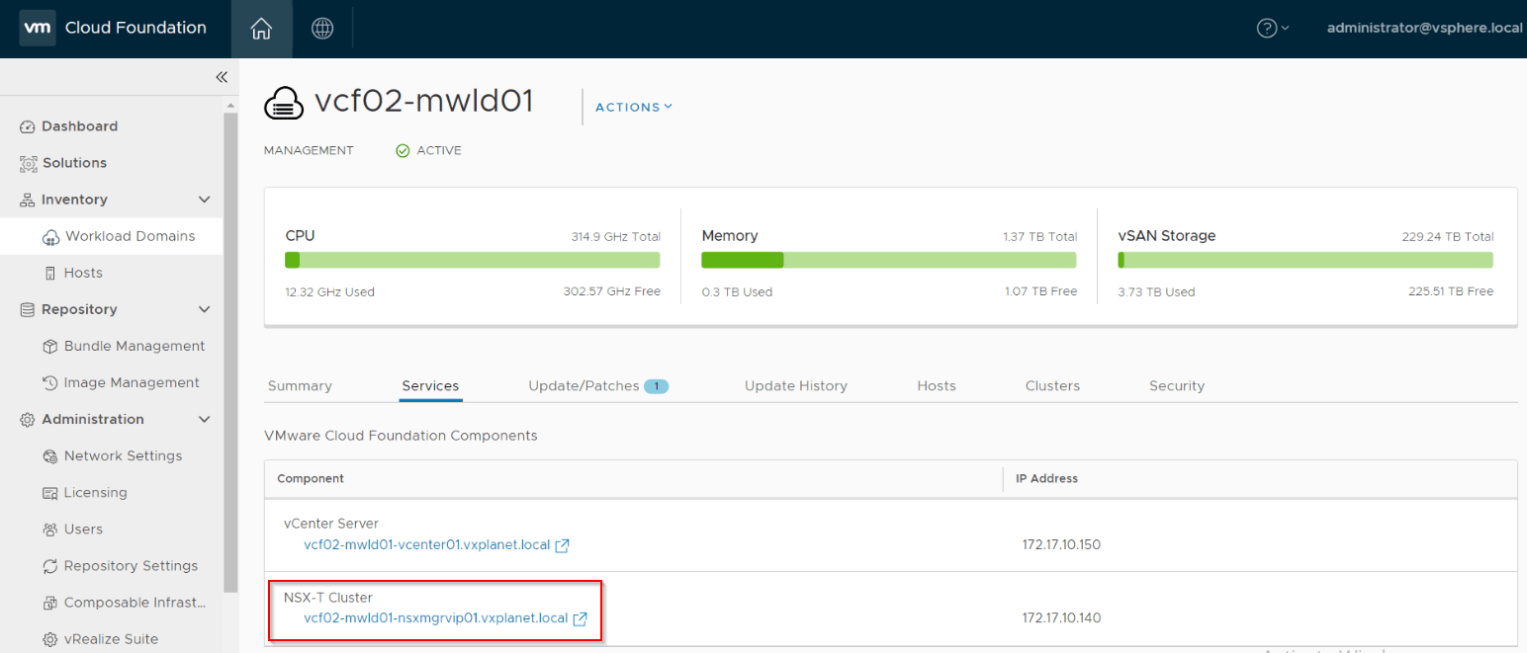1527x653 pixels.
Task: Open the ACTIONS dropdown menu
Action: point(634,107)
